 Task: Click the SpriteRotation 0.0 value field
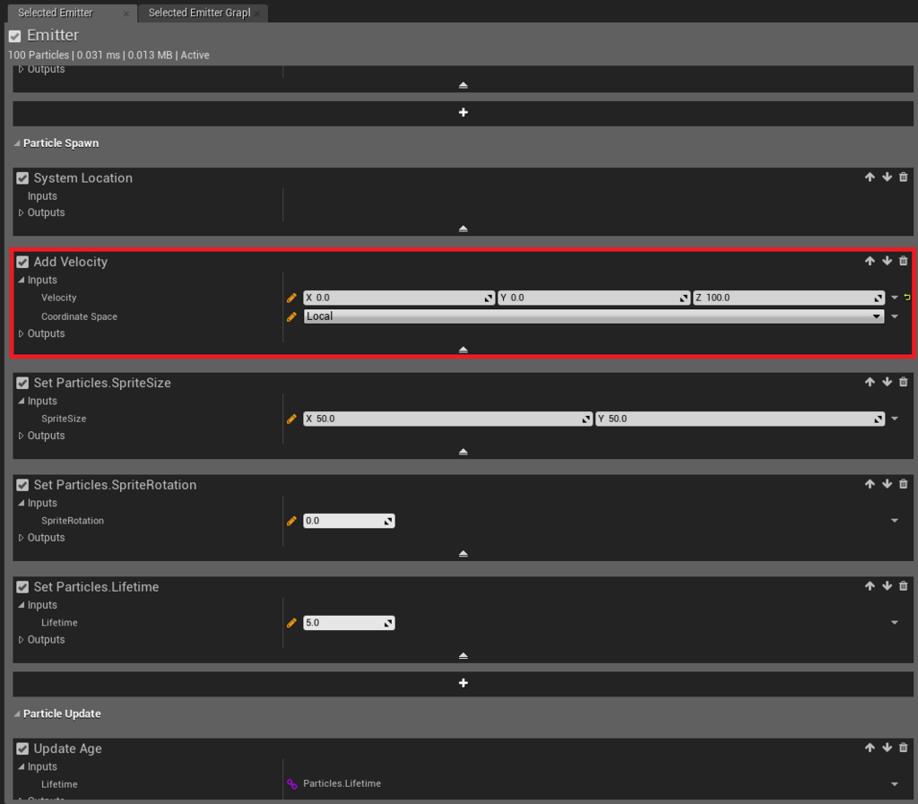tap(349, 521)
